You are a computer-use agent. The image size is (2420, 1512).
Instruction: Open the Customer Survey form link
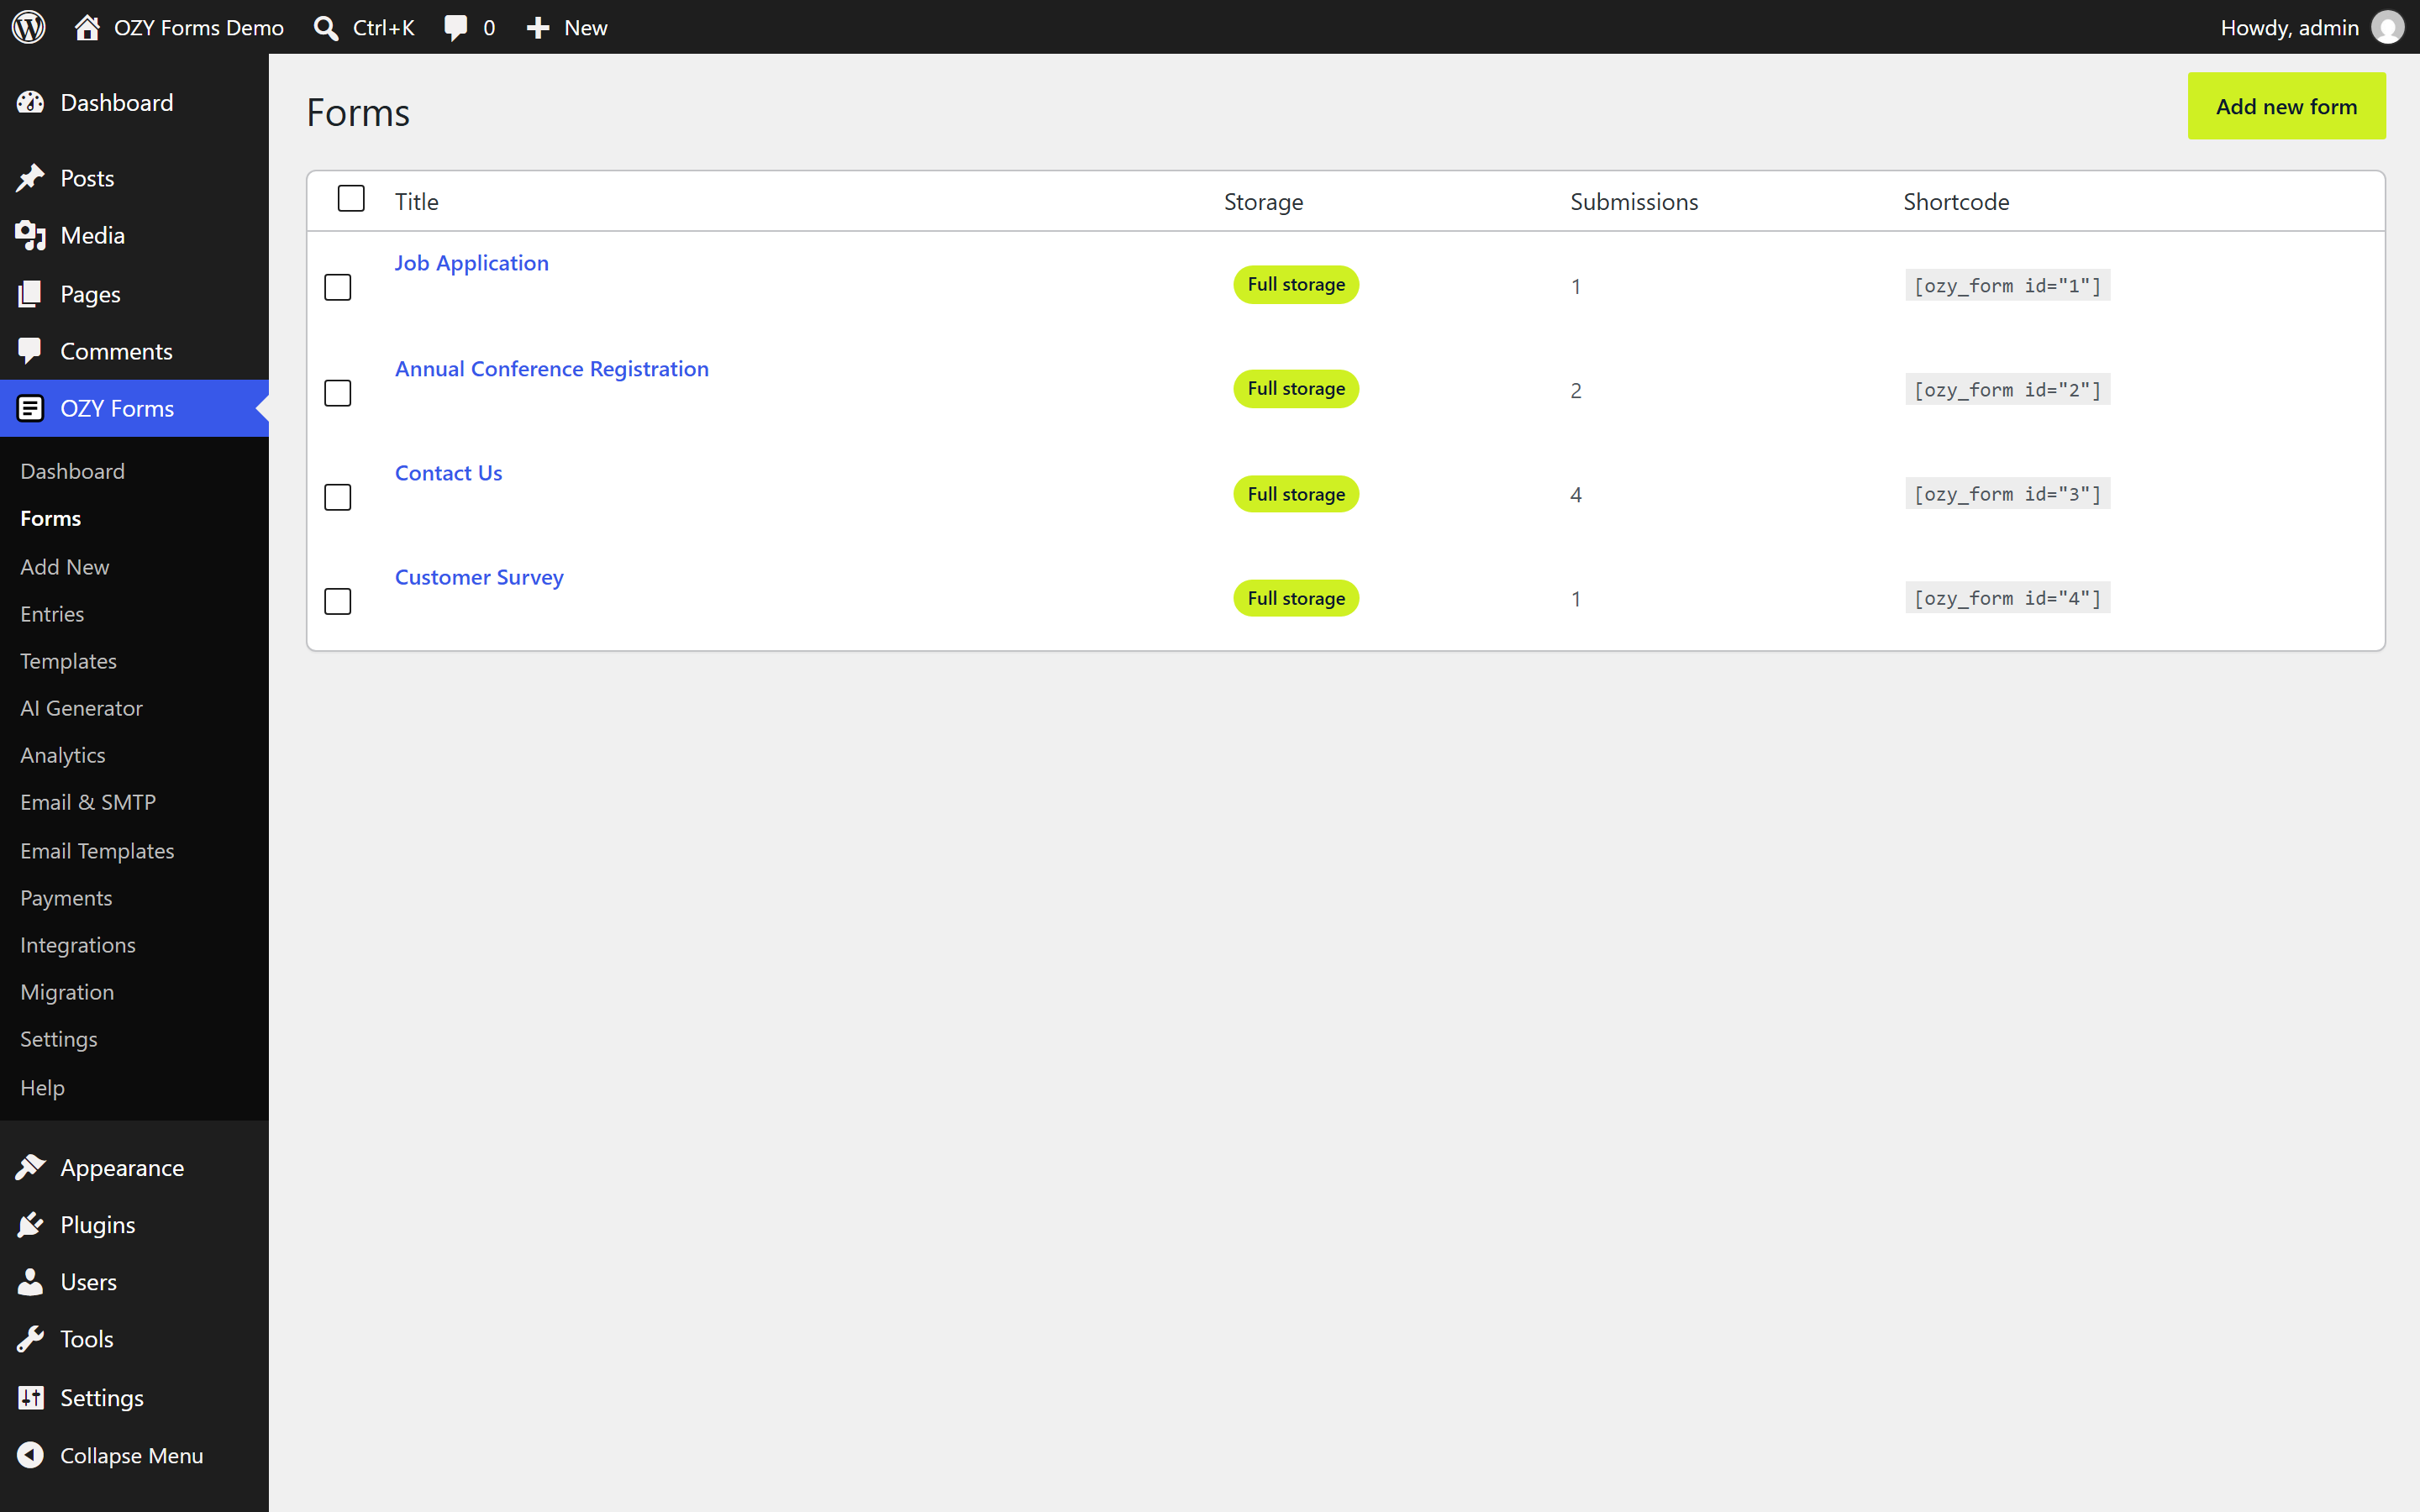(x=479, y=577)
